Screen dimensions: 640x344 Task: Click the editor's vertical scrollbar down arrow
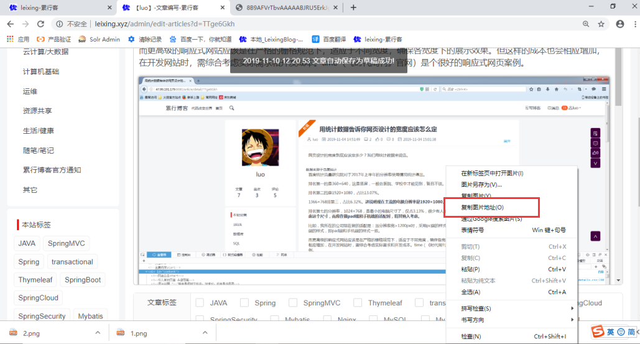618,281
